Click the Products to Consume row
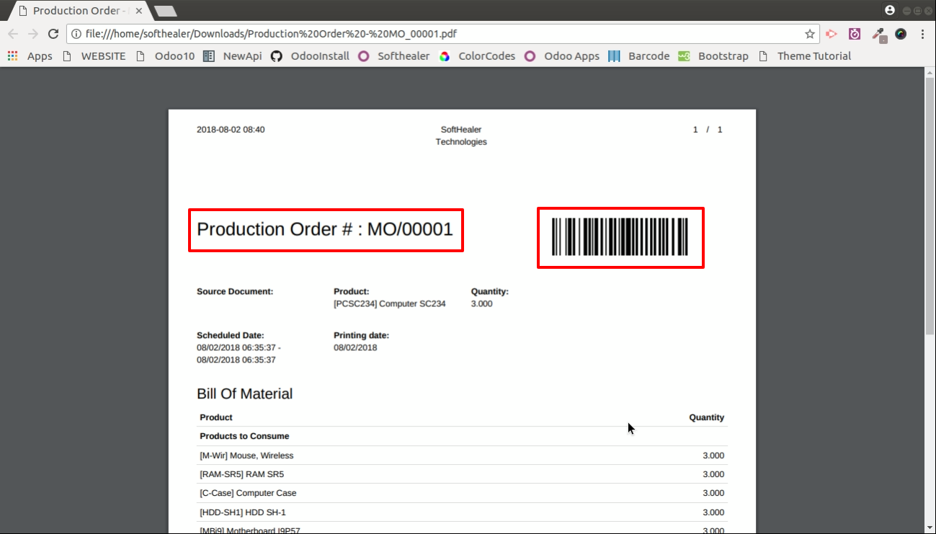 pos(462,436)
